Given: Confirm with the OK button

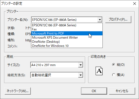Looking at the screenshot, I should tap(94, 91).
